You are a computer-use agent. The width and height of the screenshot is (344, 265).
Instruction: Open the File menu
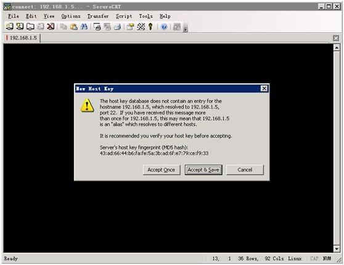click(14, 16)
